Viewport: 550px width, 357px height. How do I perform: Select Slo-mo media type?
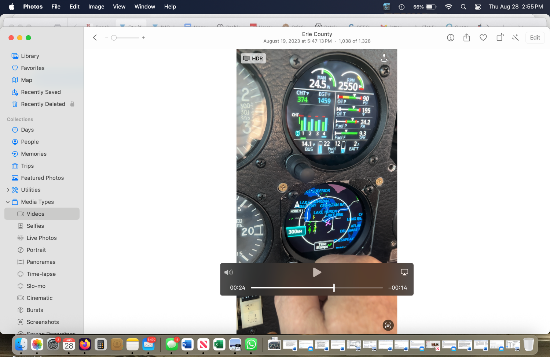tap(42, 286)
